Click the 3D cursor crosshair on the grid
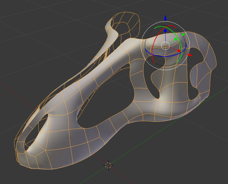The width and height of the screenshot is (228, 184). tap(108, 165)
